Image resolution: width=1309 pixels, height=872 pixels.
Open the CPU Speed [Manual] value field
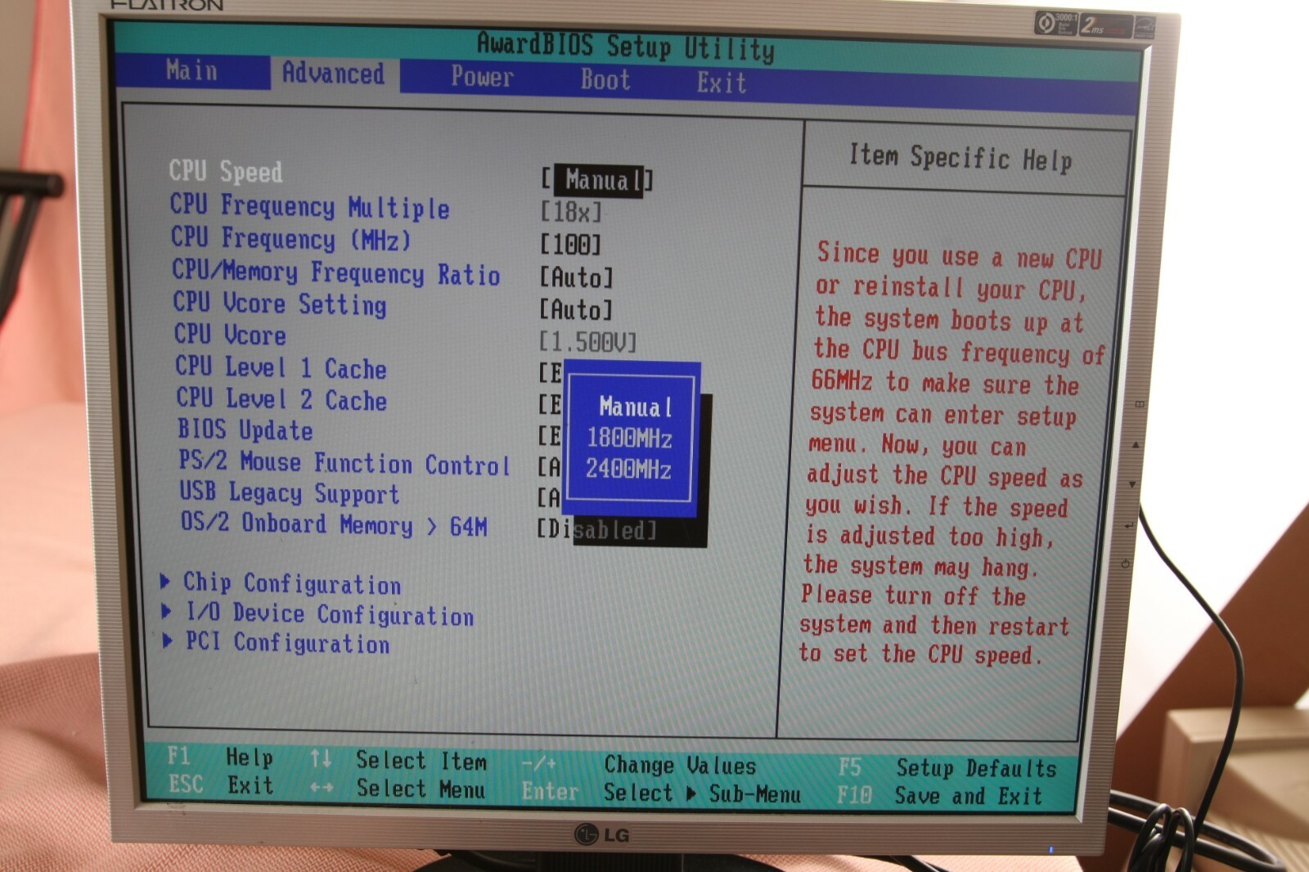pos(597,180)
